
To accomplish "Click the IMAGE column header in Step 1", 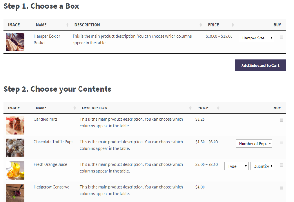I will [x=14, y=25].
